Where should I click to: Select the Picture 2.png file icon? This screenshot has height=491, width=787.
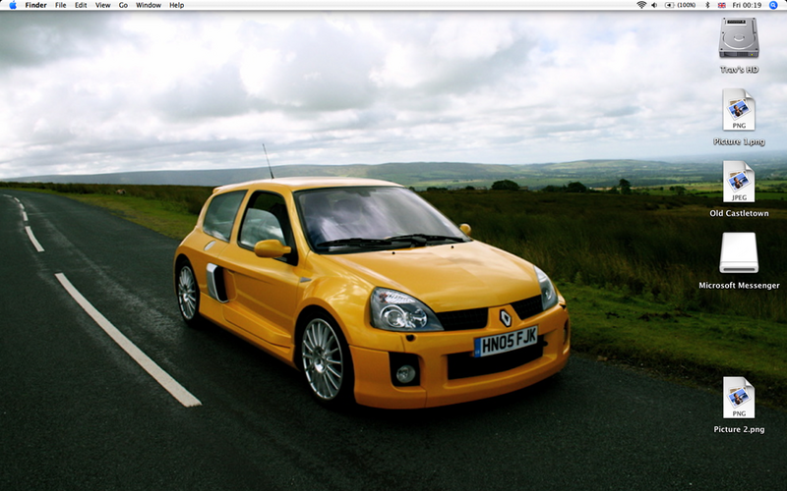(739, 398)
